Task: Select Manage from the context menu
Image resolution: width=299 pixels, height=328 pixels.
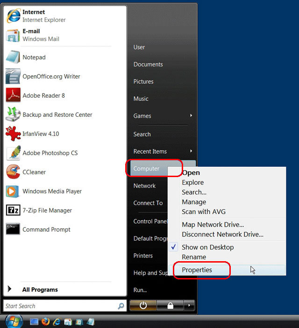Action: pyautogui.click(x=194, y=202)
